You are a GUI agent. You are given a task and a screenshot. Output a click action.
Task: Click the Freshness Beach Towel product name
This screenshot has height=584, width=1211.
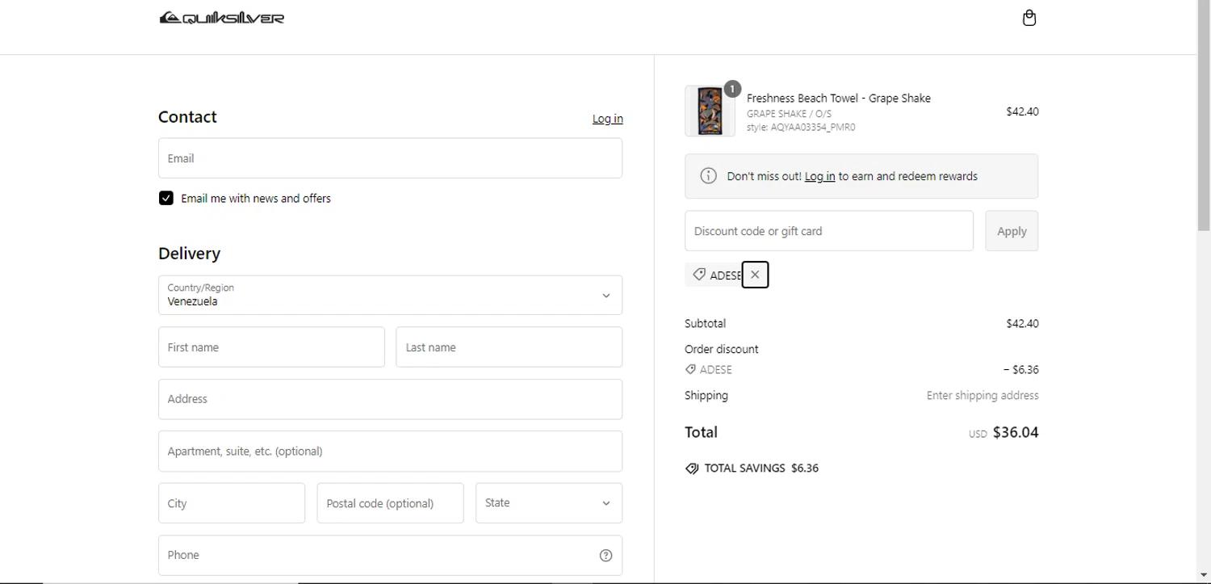(x=838, y=99)
